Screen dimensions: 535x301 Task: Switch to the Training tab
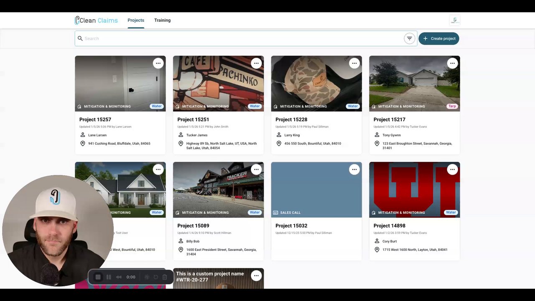click(x=162, y=20)
